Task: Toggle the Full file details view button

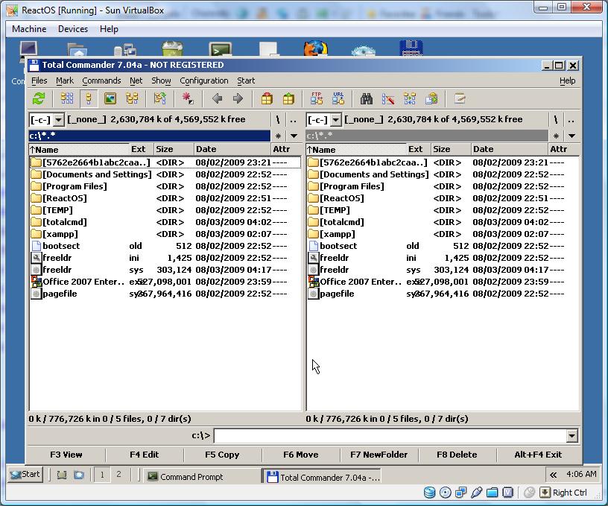Action: click(89, 98)
